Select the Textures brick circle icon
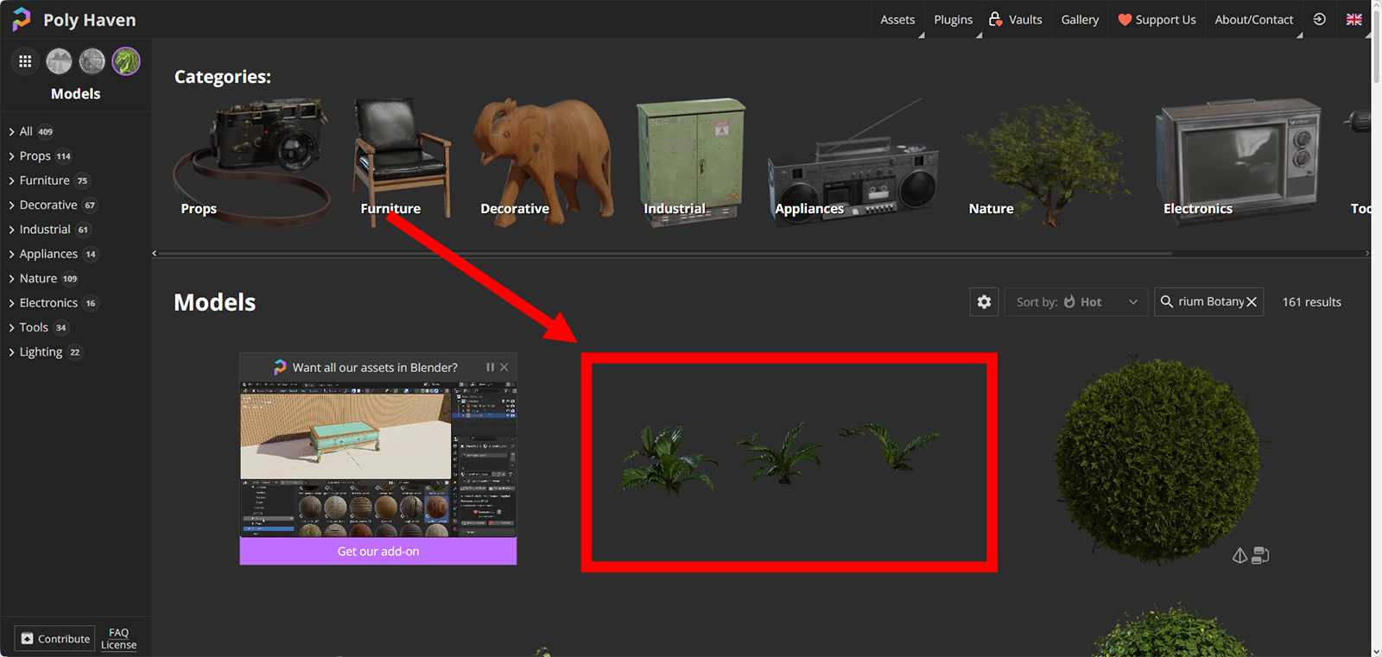Screen dimensions: 1382x657 point(92,61)
